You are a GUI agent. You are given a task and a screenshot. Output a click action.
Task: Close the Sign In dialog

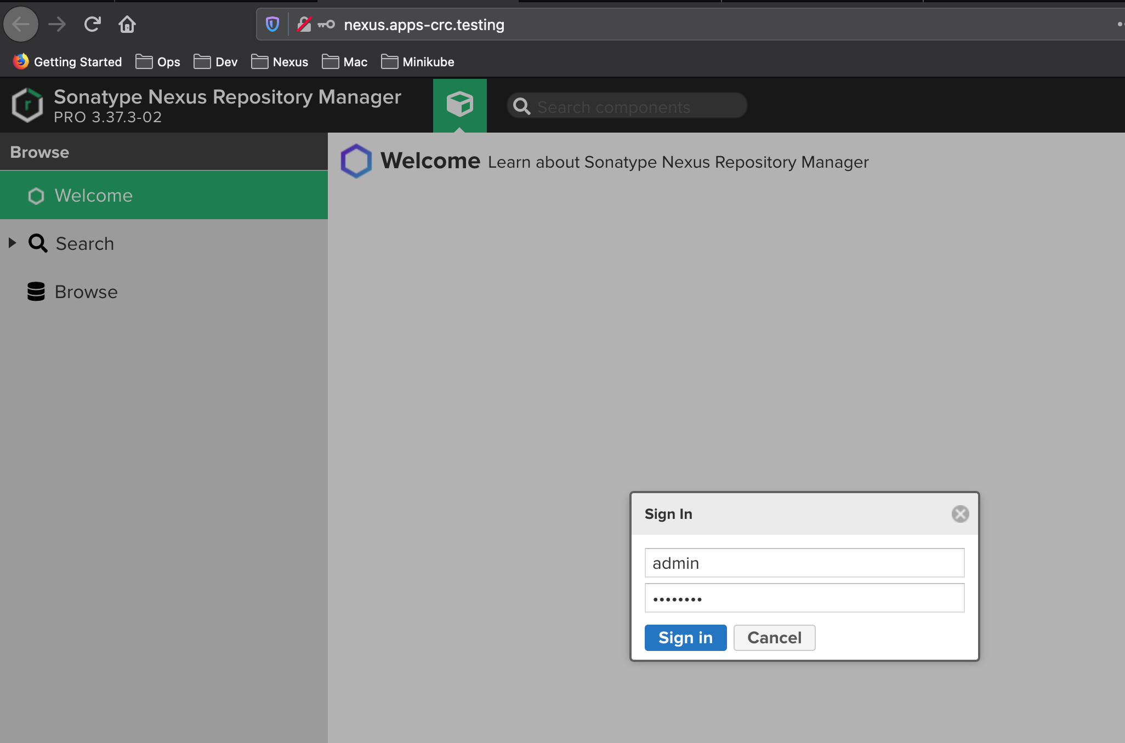pyautogui.click(x=960, y=514)
